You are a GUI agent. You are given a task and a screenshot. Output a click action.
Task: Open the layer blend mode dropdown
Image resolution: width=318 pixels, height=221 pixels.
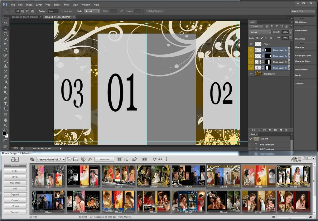[260, 32]
